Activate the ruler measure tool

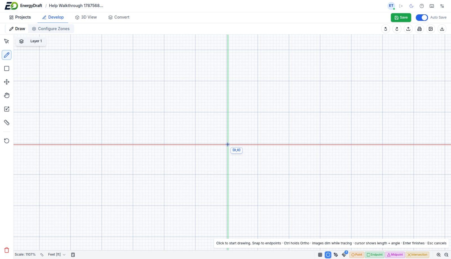coord(7,122)
